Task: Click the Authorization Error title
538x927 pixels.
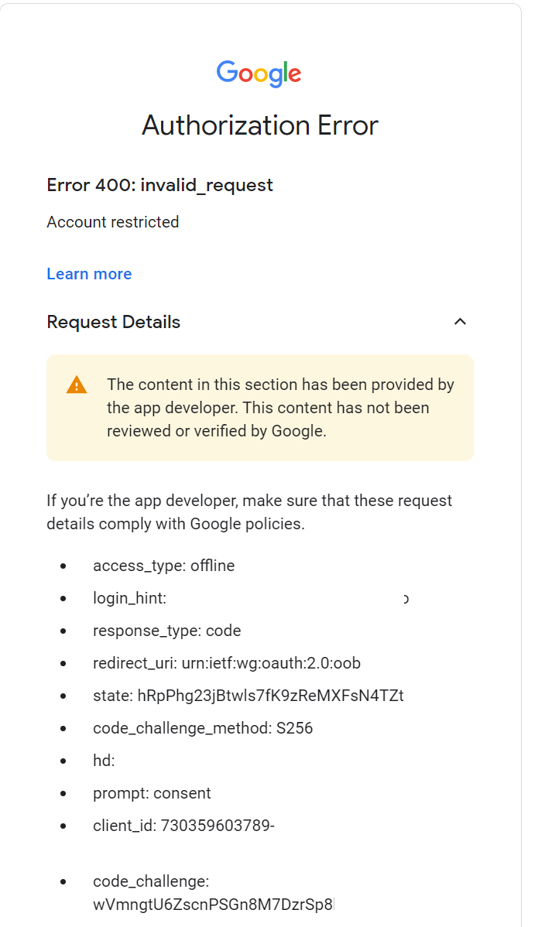Action: [260, 125]
